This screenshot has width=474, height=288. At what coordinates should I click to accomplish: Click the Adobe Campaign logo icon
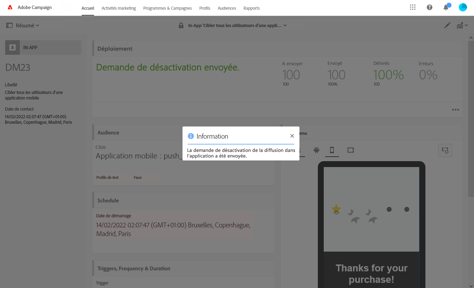[10, 8]
